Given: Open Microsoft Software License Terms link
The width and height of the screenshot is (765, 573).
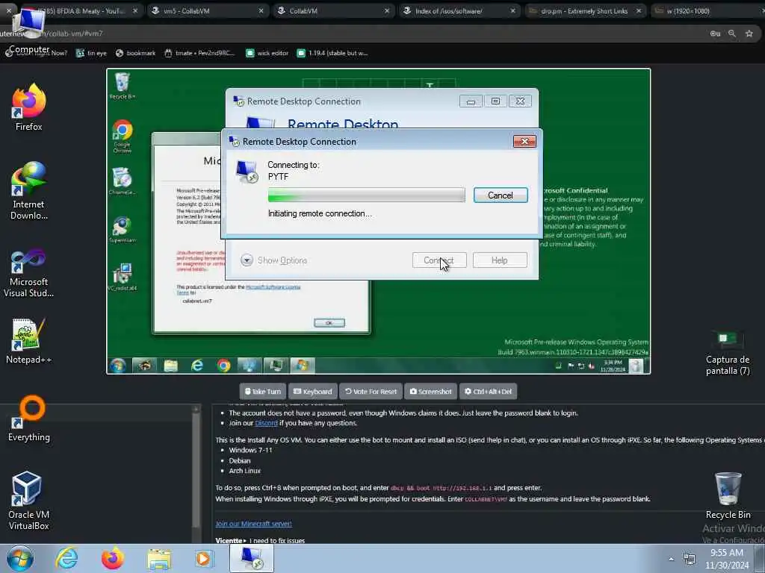Looking at the screenshot, I should coord(273,287).
